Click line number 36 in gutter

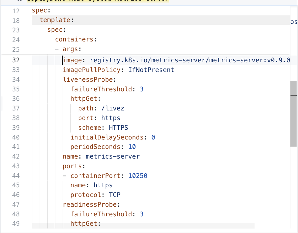pyautogui.click(x=16, y=99)
